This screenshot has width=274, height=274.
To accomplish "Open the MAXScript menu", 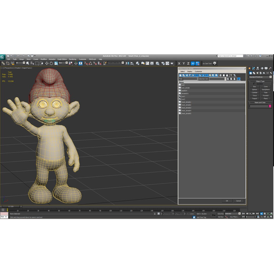I will [92, 59].
